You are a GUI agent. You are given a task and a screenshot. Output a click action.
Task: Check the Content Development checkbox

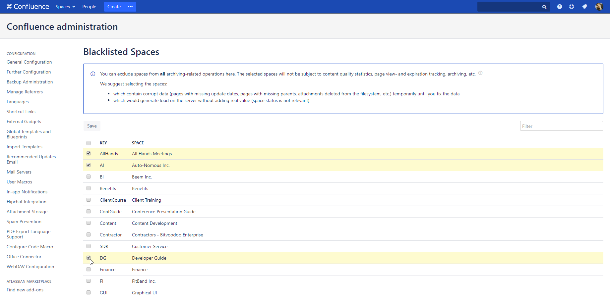pos(89,223)
